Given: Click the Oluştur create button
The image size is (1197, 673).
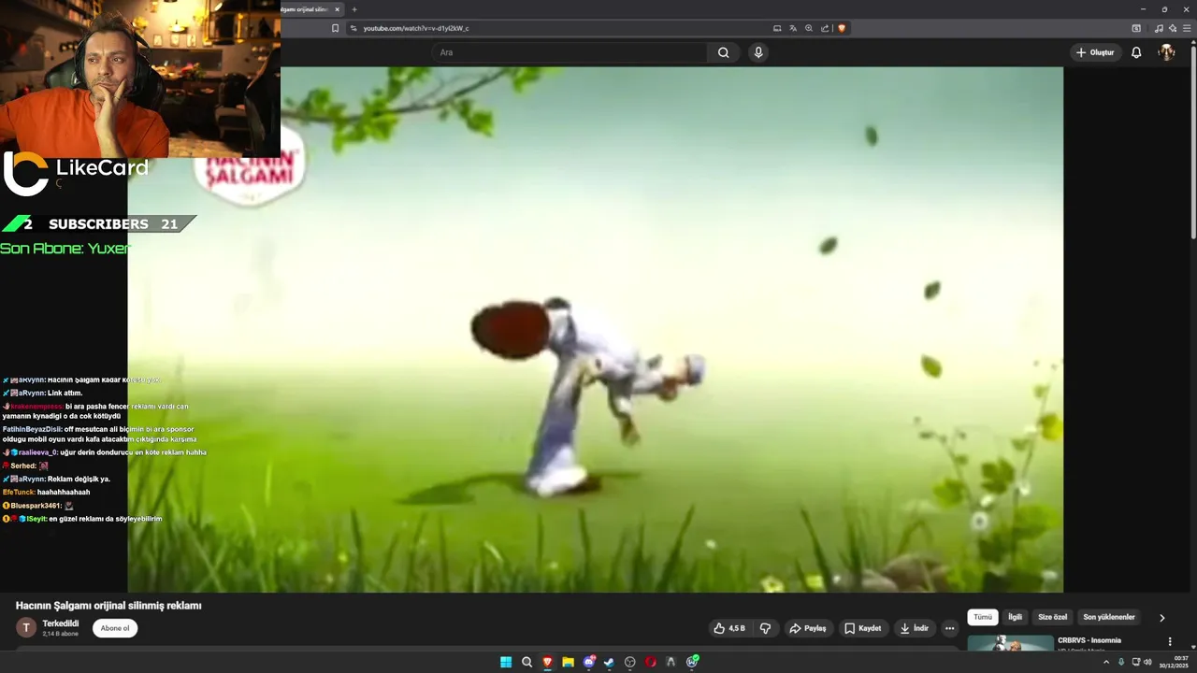Looking at the screenshot, I should pos(1095,52).
